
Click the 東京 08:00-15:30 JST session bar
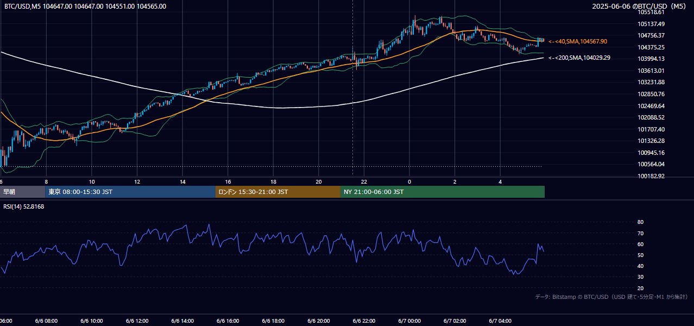[x=130, y=192]
